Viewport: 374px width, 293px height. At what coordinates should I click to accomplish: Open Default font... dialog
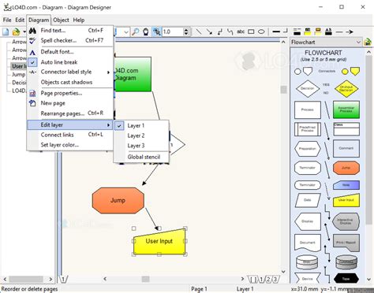pos(70,52)
